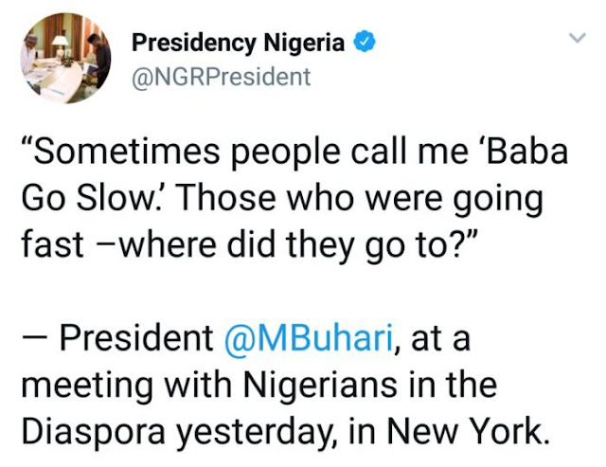Click the word 'meeting' in the attribution
Image resolution: width=606 pixels, height=467 pixels.
click(77, 385)
